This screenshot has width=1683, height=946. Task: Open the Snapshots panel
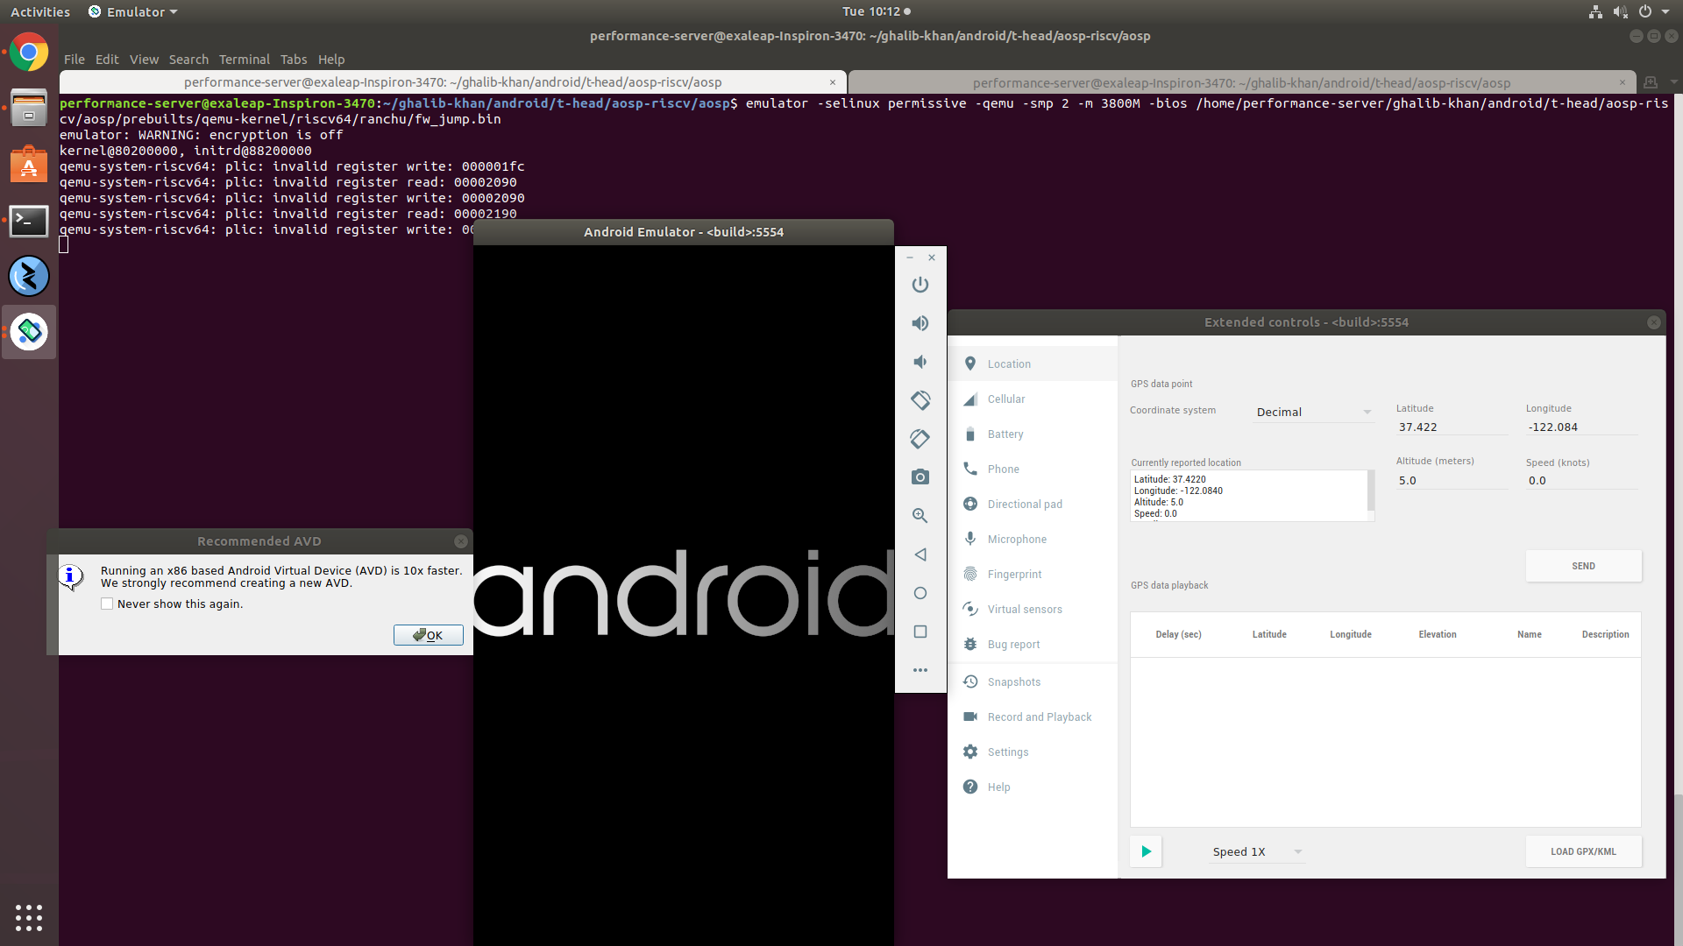(x=1013, y=681)
